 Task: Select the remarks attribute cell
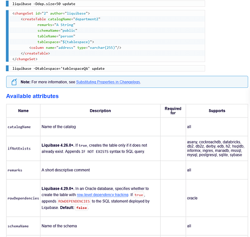tap(23, 170)
